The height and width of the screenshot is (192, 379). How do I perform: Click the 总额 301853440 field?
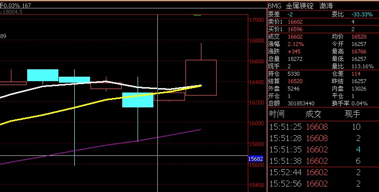[291, 103]
